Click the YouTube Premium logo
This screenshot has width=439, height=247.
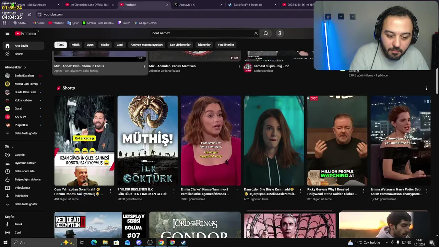coord(26,33)
